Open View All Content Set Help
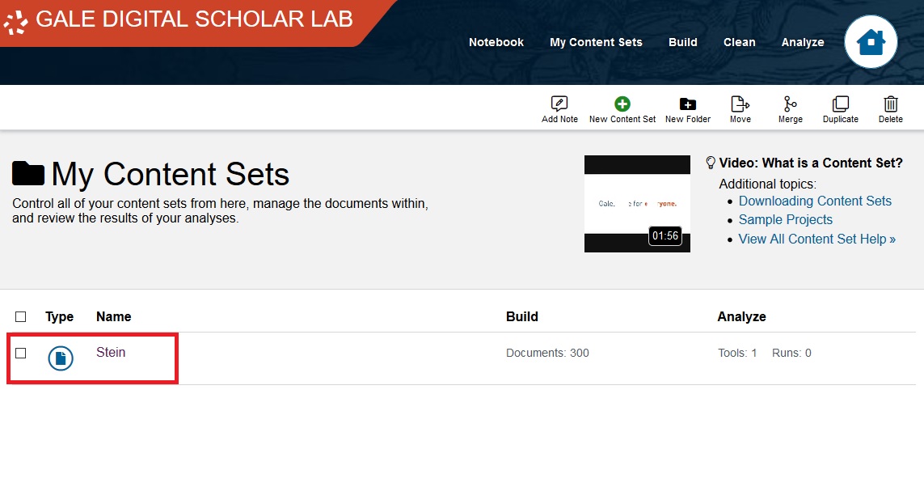Screen dimensions: 924x483 pos(816,239)
